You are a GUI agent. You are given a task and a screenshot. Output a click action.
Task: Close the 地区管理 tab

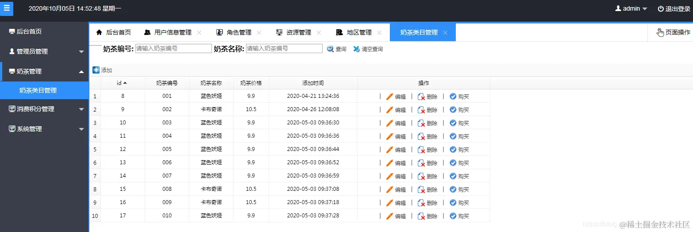pos(379,32)
